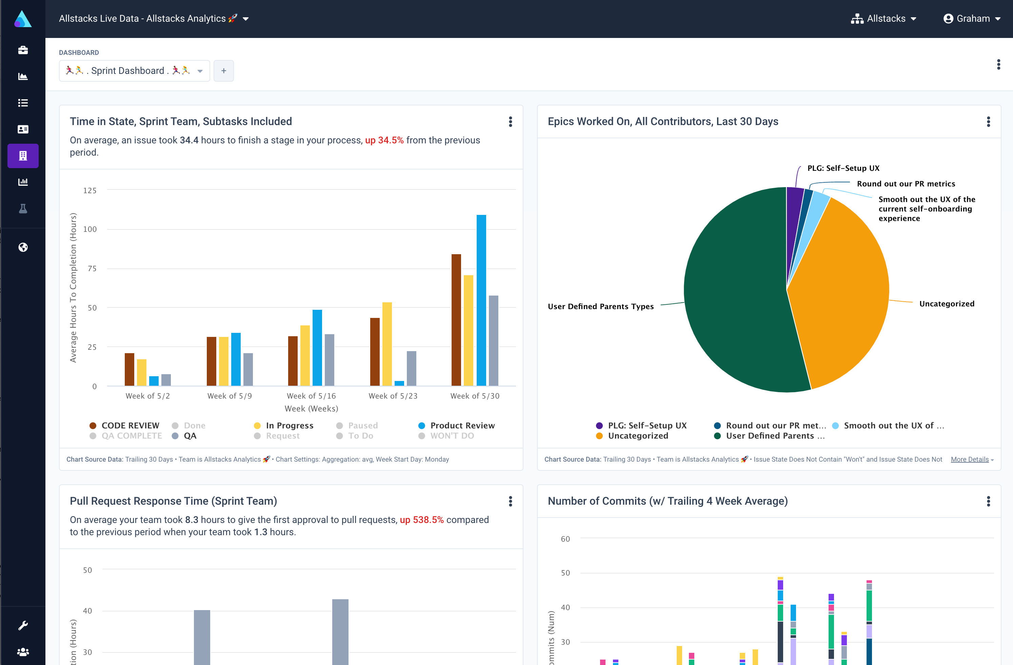Select the briefcase portfolio icon in sidebar
This screenshot has width=1013, height=665.
tap(23, 50)
